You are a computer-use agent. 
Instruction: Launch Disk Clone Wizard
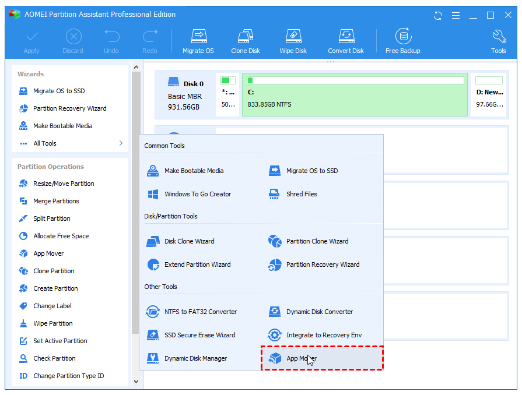(x=180, y=241)
